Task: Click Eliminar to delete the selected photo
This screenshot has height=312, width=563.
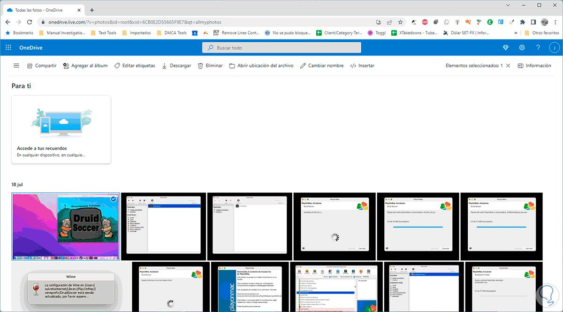Action: 210,66
